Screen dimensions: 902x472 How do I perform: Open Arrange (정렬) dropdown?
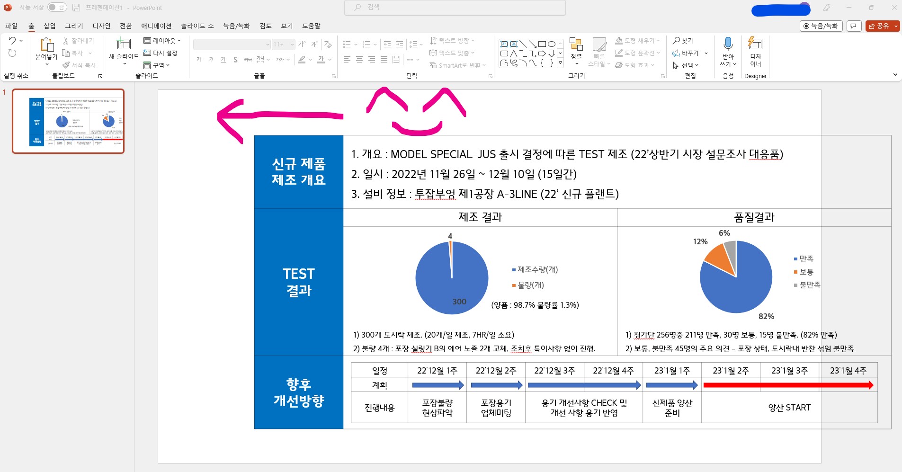click(x=576, y=52)
